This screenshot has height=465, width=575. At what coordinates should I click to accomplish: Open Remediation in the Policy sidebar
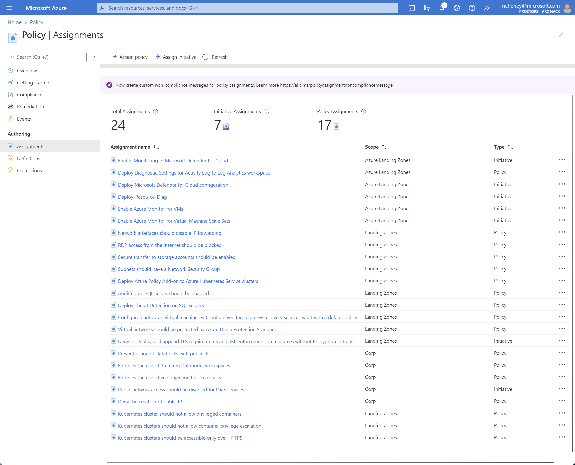(x=30, y=107)
